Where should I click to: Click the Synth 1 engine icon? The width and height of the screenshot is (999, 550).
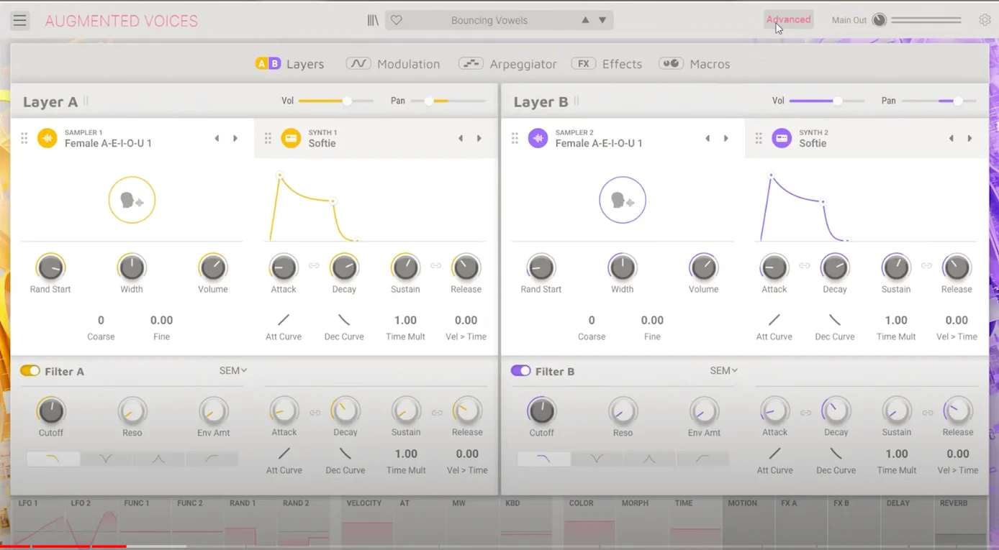point(291,138)
